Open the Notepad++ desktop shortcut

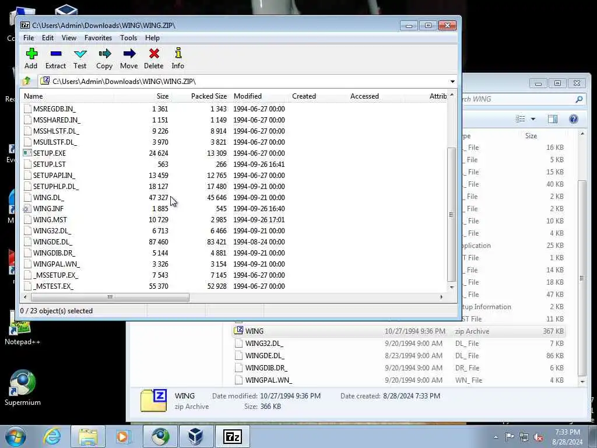(x=22, y=330)
